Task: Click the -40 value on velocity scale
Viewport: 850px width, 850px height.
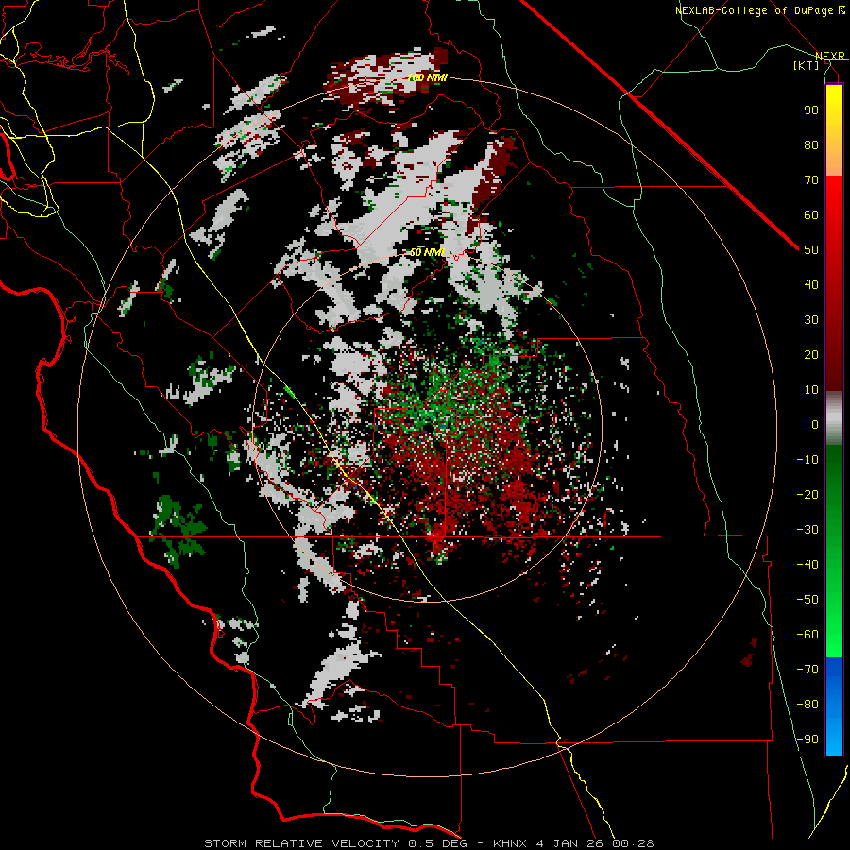Action: [807, 565]
